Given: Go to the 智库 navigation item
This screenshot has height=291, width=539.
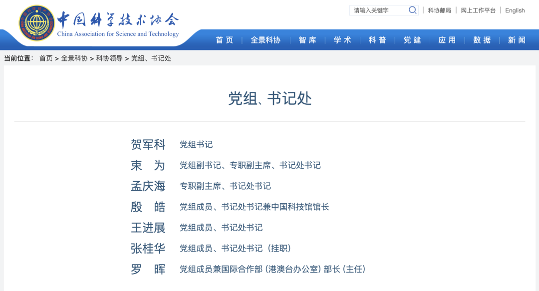Looking at the screenshot, I should pos(307,40).
